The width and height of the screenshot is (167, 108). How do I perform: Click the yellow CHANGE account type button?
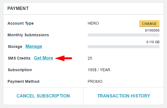point(149,24)
